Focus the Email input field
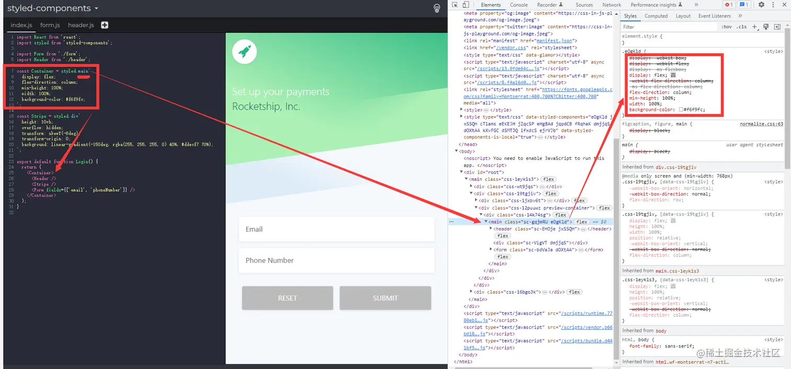This screenshot has height=369, width=791. (x=336, y=229)
